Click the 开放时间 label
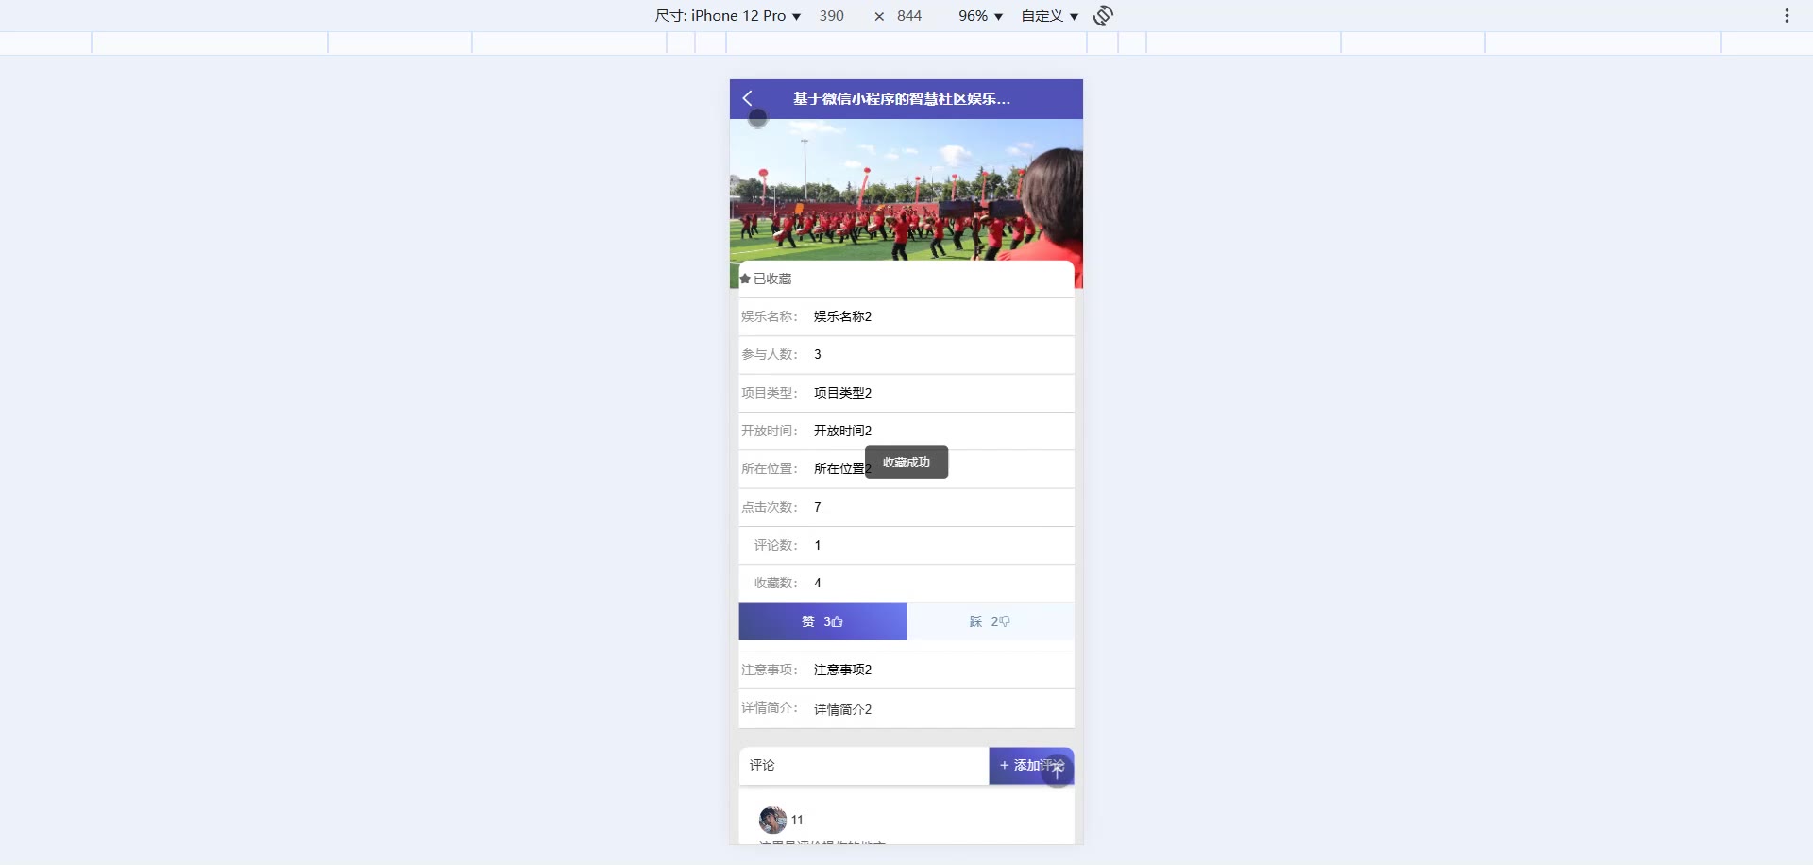Viewport: 1813px width, 865px height. pyautogui.click(x=769, y=431)
